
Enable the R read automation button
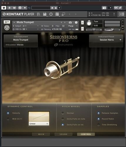pyautogui.click(x=9, y=8)
